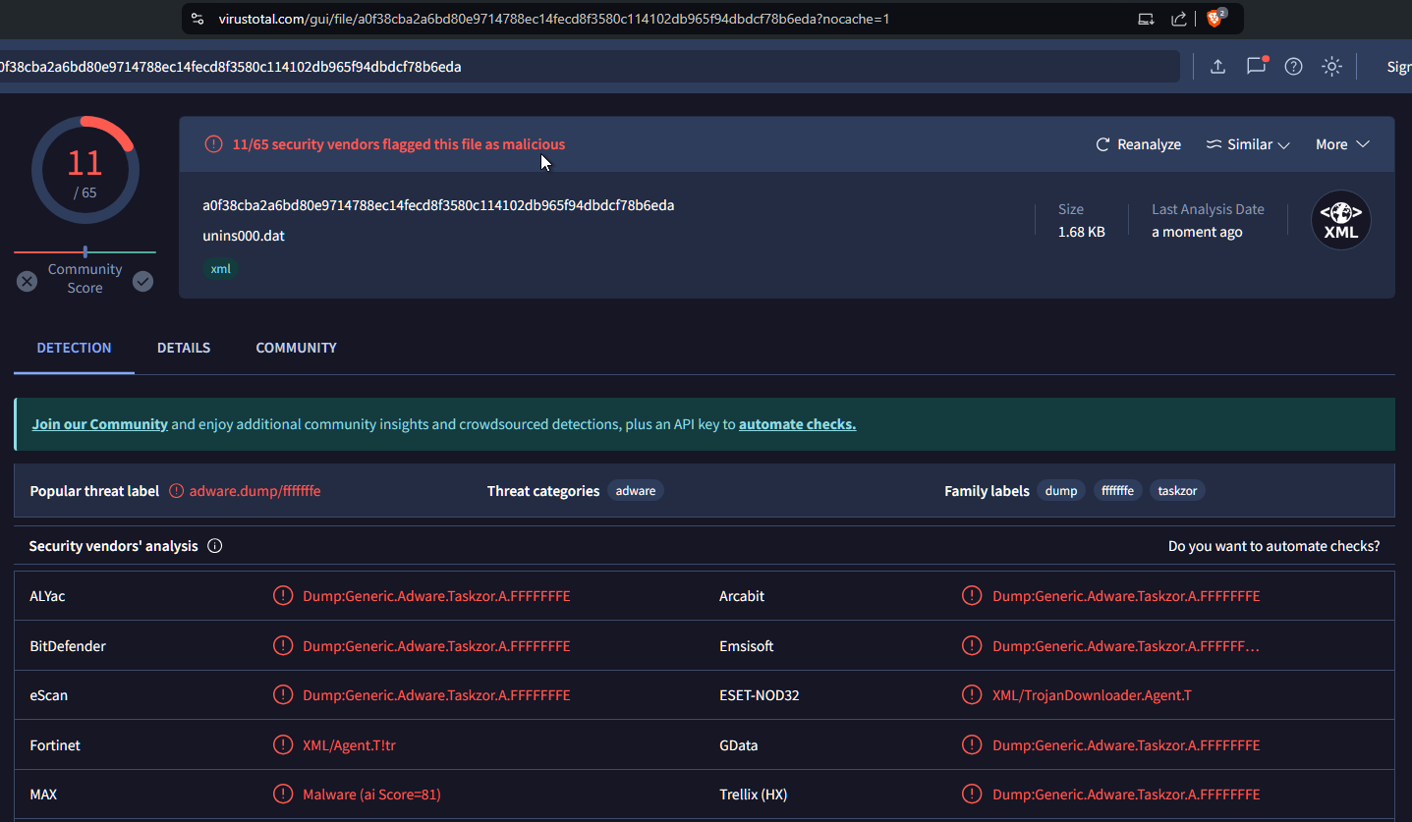This screenshot has width=1412, height=822.
Task: Click the alert icon beside popular threat label
Action: pyautogui.click(x=177, y=491)
